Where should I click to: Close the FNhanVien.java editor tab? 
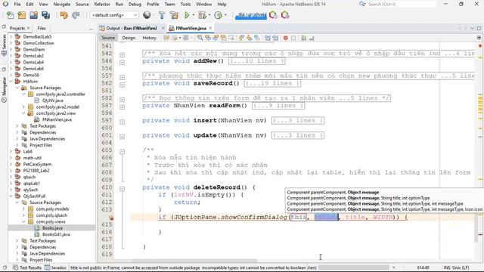tap(210, 28)
